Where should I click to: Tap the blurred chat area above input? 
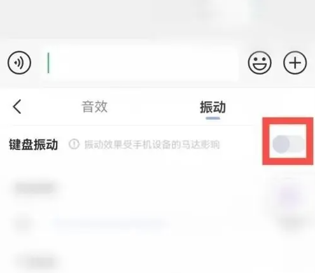click(157, 19)
